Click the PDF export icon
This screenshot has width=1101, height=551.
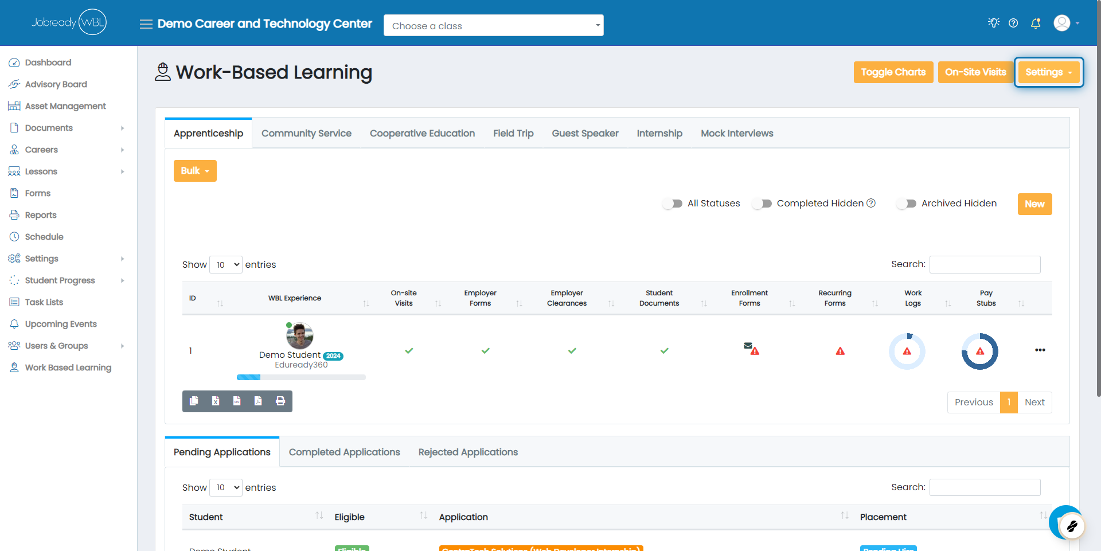point(258,401)
